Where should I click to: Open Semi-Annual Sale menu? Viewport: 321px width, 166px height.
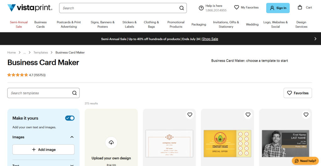18,24
